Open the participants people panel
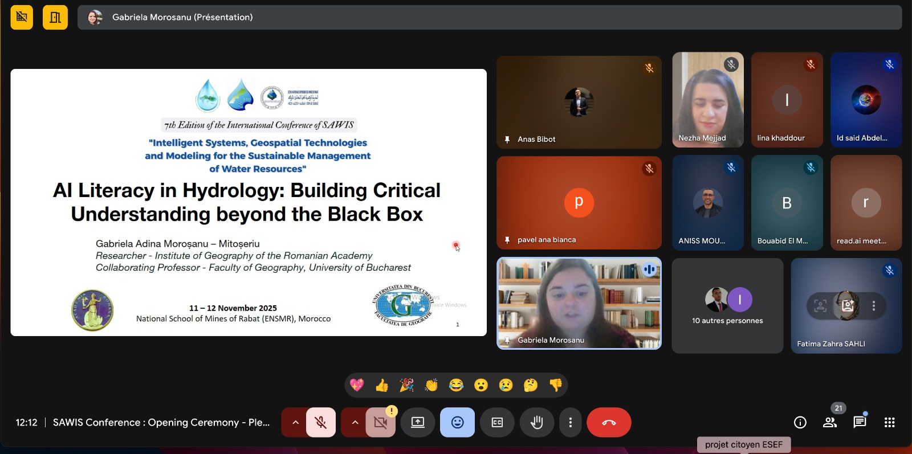This screenshot has width=912, height=454. pos(829,423)
